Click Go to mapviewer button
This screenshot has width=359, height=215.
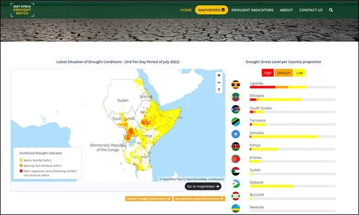tap(203, 186)
